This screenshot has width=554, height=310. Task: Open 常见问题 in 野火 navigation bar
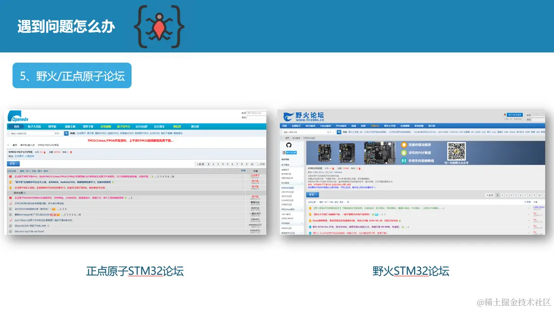click(419, 126)
